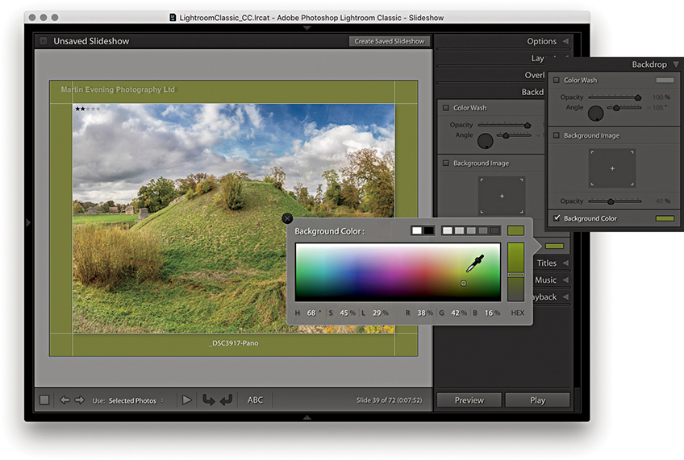This screenshot has width=684, height=460.
Task: Pick the white preset swatch in color picker
Action: click(417, 231)
